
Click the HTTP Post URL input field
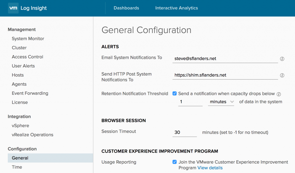coord(225,75)
